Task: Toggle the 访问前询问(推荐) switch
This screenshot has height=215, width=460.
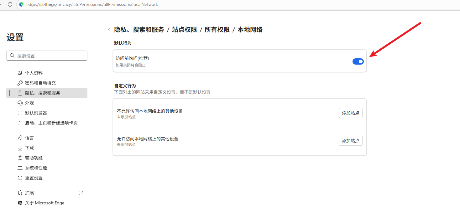Action: [358, 61]
